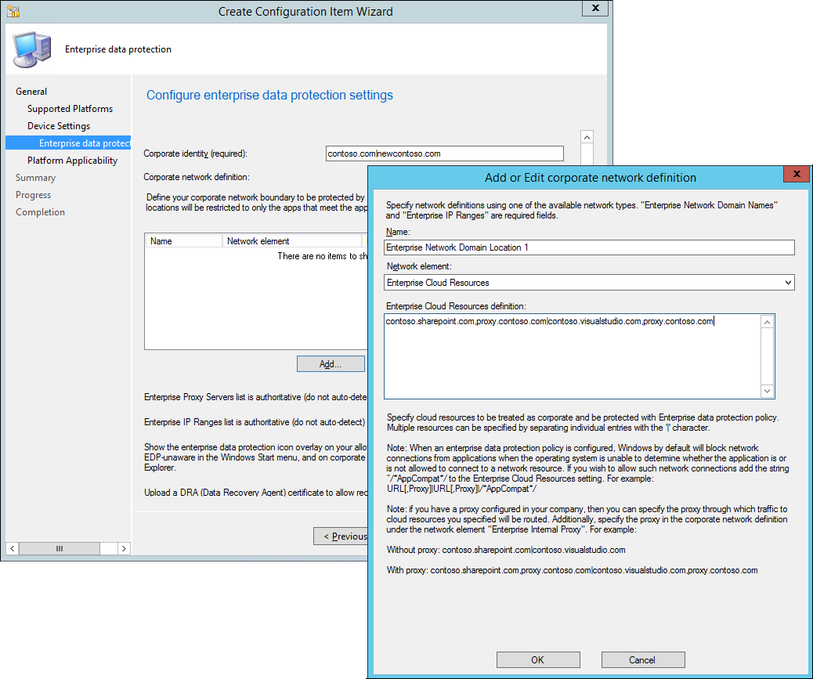The height and width of the screenshot is (679, 813).
Task: Click definition text area scroll up arrow
Action: [768, 322]
